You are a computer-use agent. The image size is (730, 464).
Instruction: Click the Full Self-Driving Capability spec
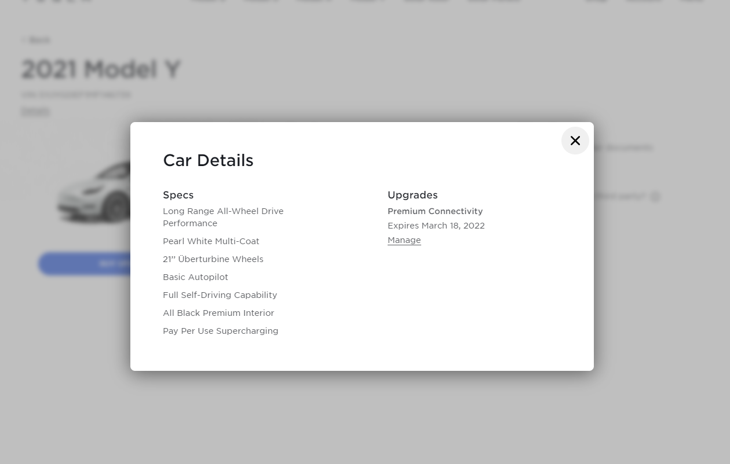point(220,295)
